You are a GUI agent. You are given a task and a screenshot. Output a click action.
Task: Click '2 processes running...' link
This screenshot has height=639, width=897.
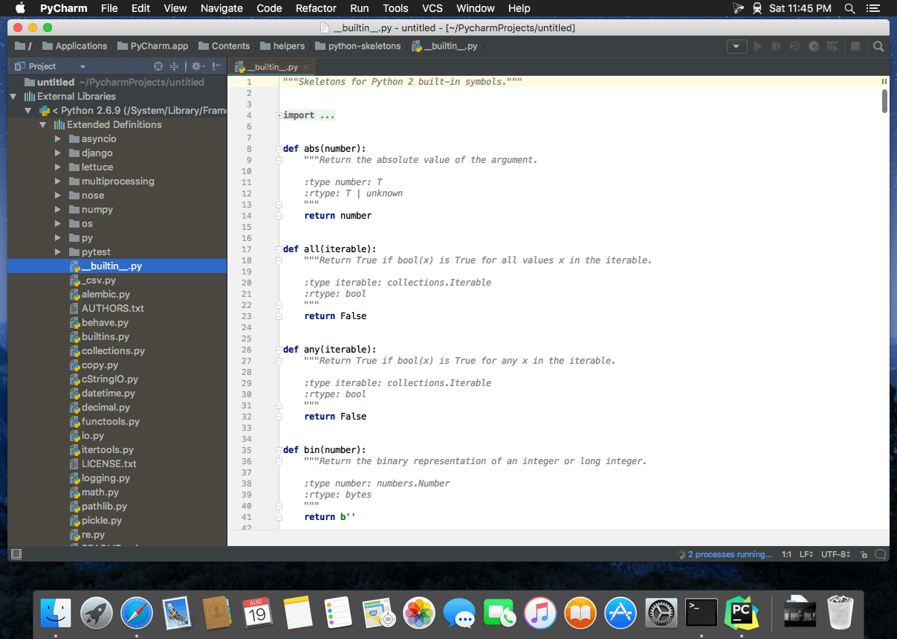point(730,554)
